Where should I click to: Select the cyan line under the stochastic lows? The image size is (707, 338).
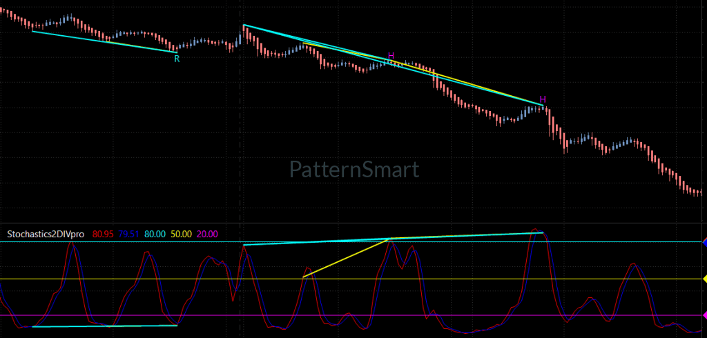click(105, 326)
